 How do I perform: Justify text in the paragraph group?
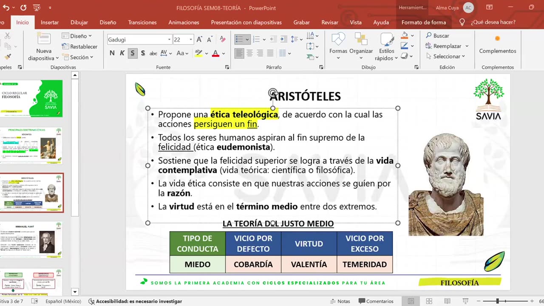pyautogui.click(x=270, y=53)
